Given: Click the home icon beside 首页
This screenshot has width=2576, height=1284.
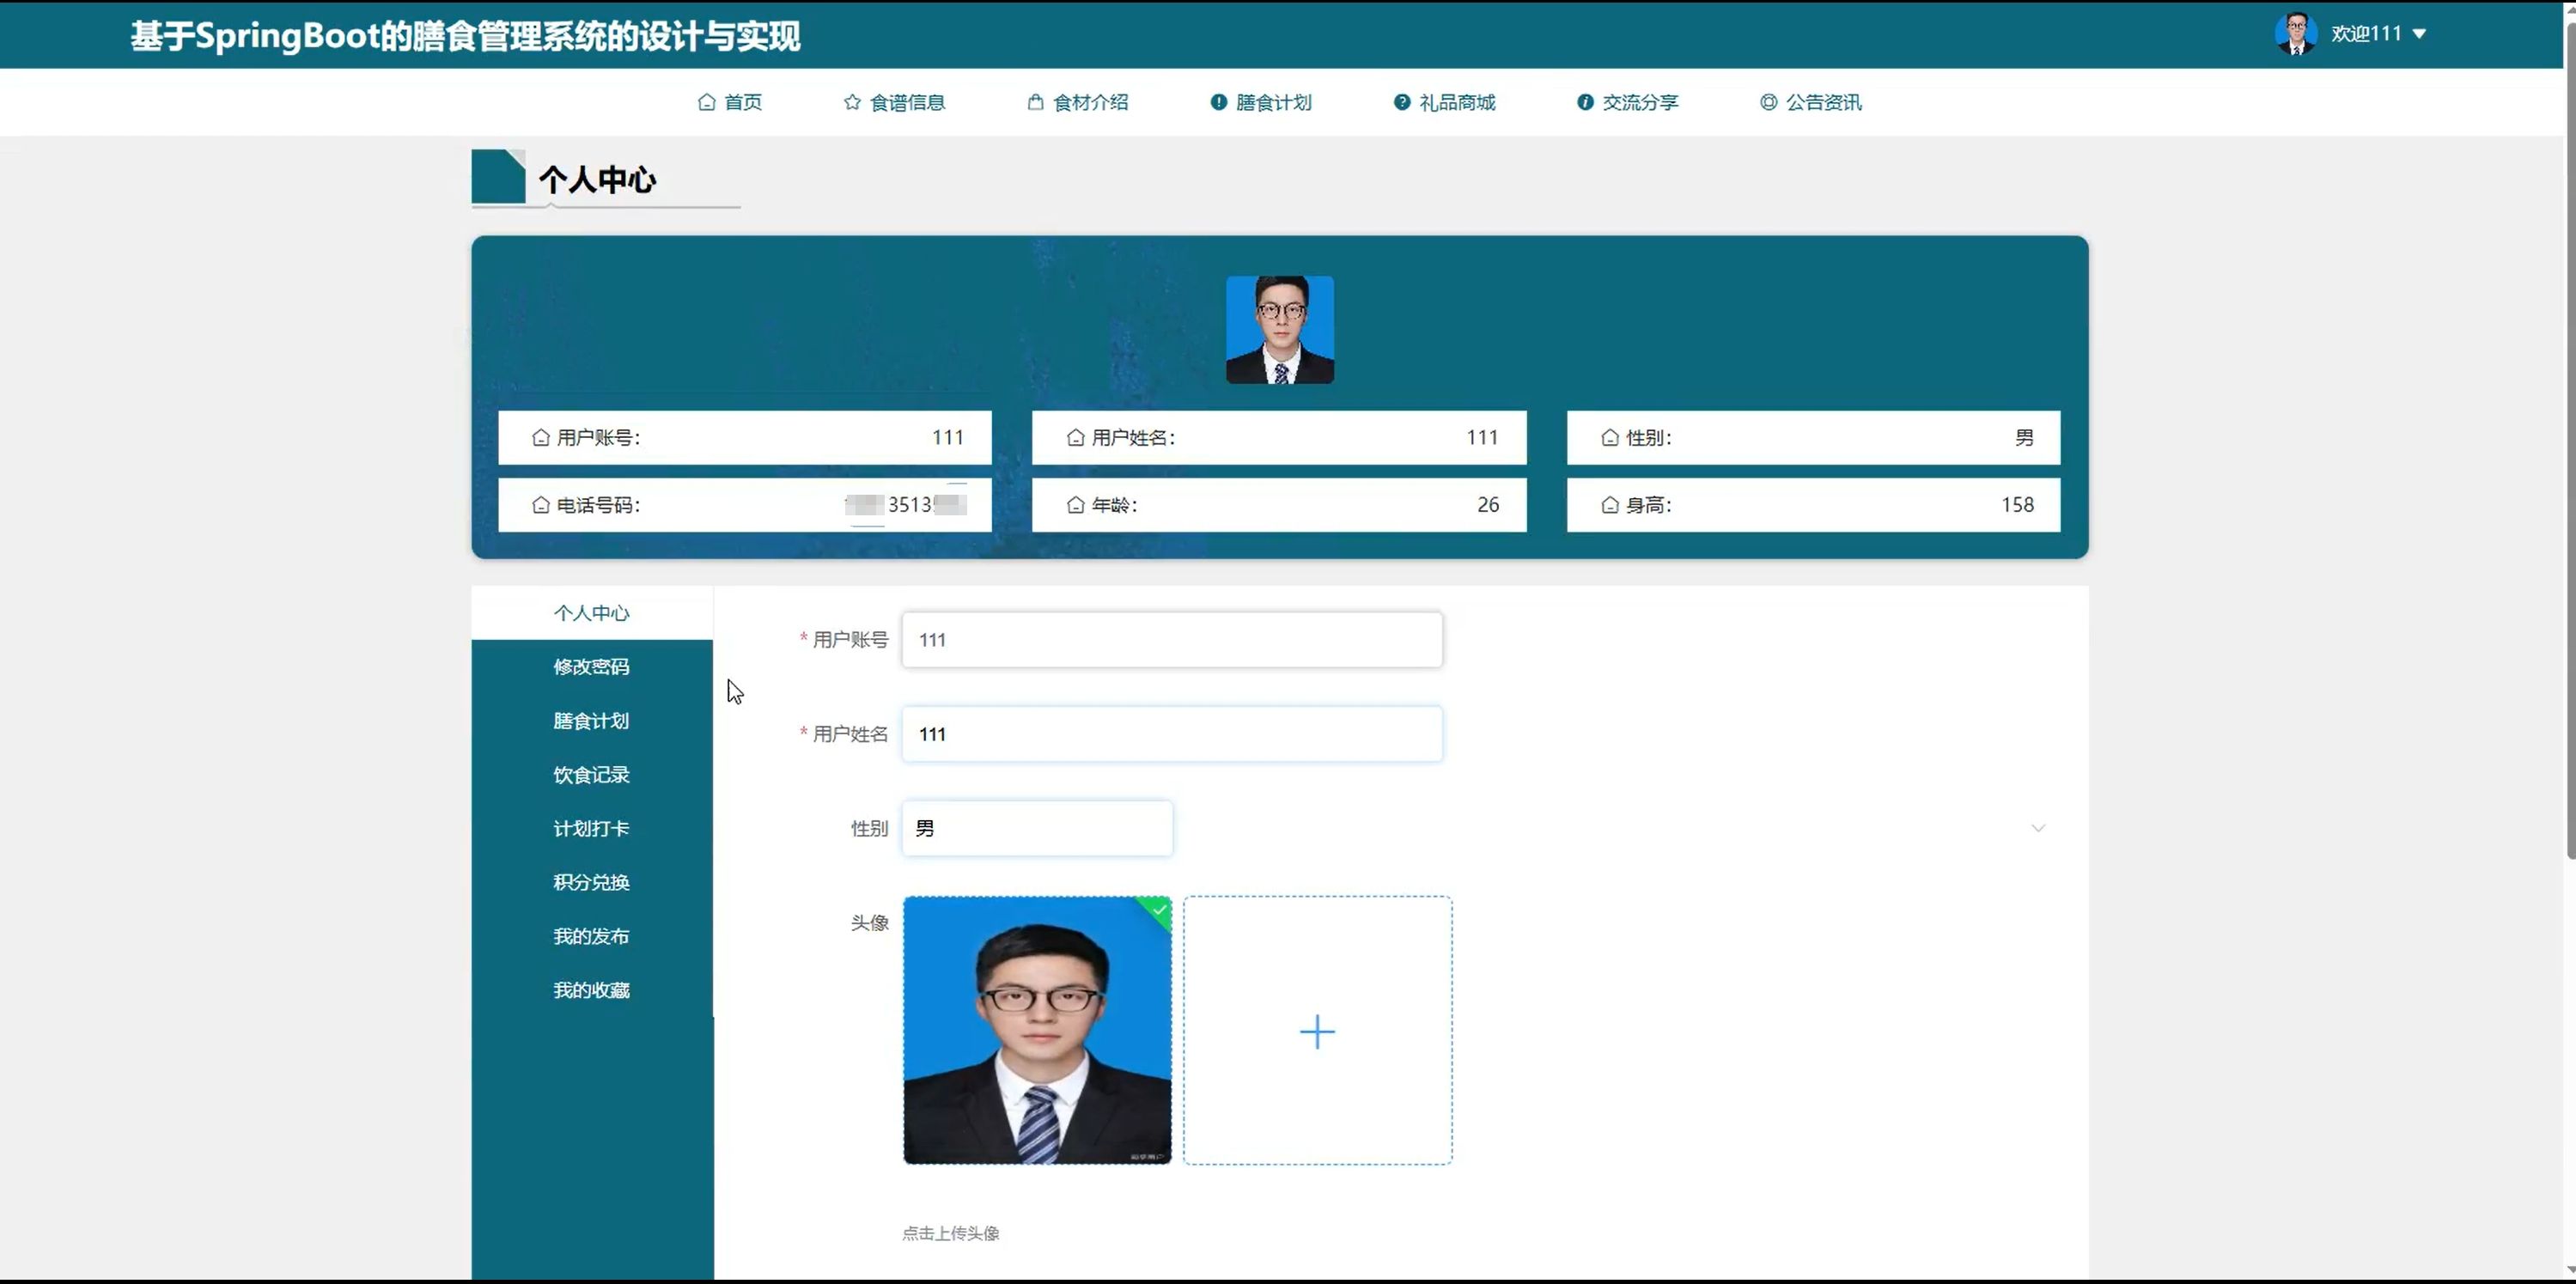Looking at the screenshot, I should point(707,102).
